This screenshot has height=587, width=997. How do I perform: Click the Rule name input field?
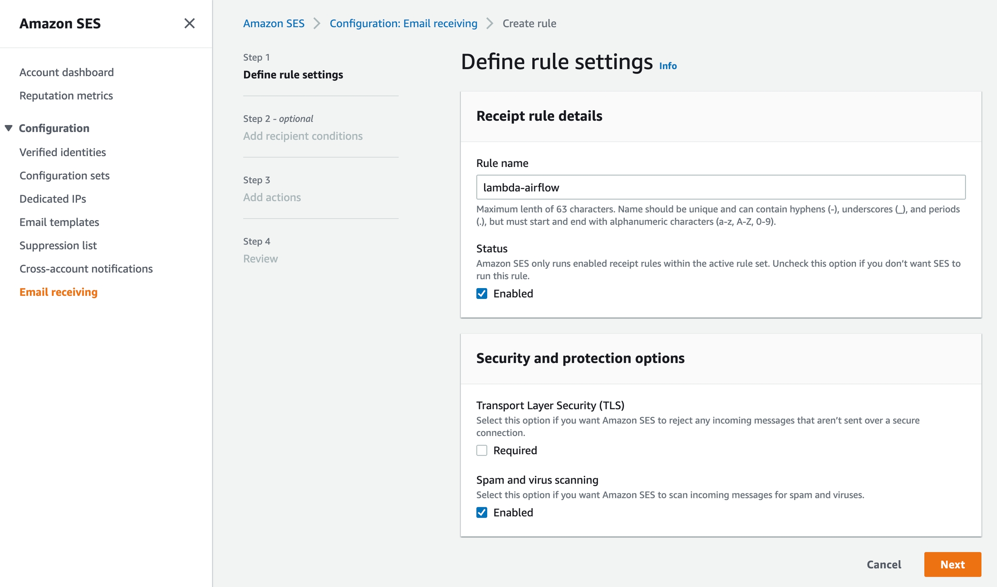click(x=720, y=187)
